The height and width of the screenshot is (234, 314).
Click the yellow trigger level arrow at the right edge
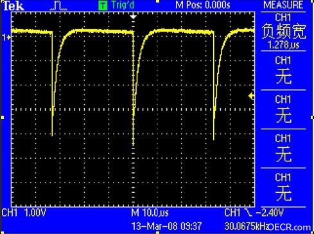point(251,96)
